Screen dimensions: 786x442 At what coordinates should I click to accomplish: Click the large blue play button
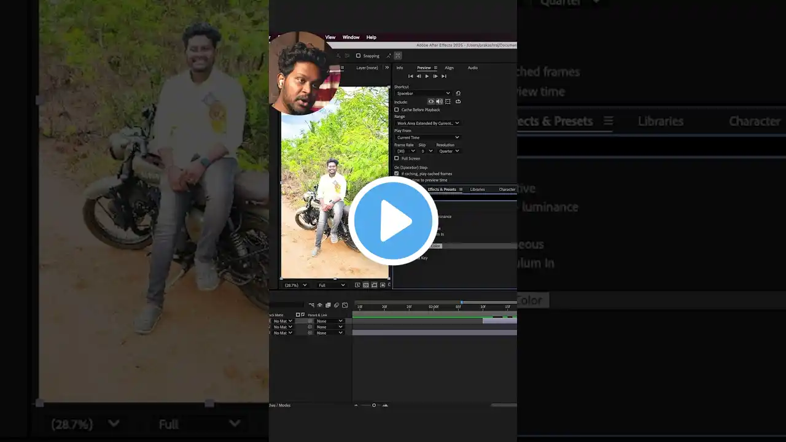pyautogui.click(x=393, y=221)
